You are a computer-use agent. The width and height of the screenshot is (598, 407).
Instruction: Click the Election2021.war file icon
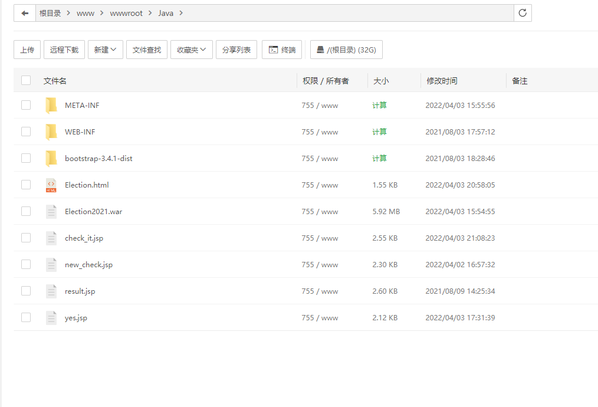[x=51, y=212]
